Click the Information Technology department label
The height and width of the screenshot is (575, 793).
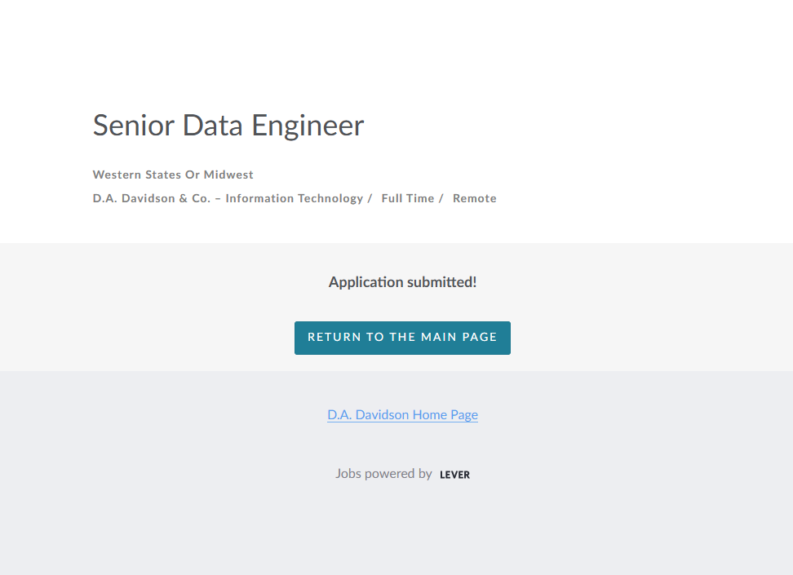(295, 198)
